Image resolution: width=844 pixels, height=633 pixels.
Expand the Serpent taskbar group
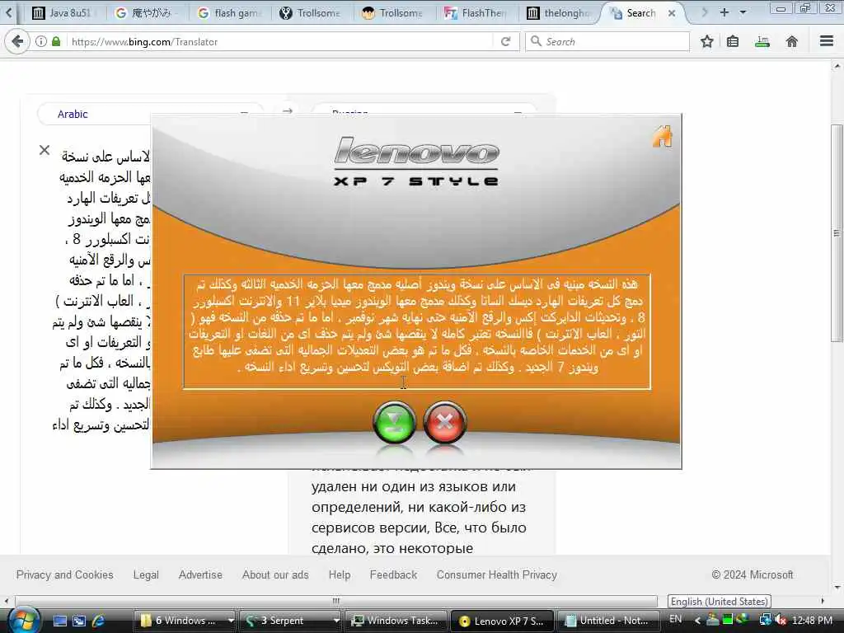(x=336, y=621)
